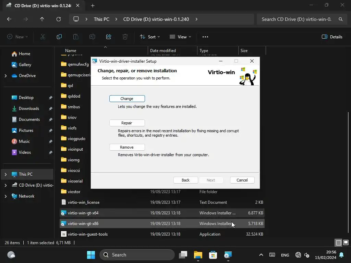Viewport: 351px width, 263px height.
Task: Open the View dropdown
Action: tap(180, 37)
